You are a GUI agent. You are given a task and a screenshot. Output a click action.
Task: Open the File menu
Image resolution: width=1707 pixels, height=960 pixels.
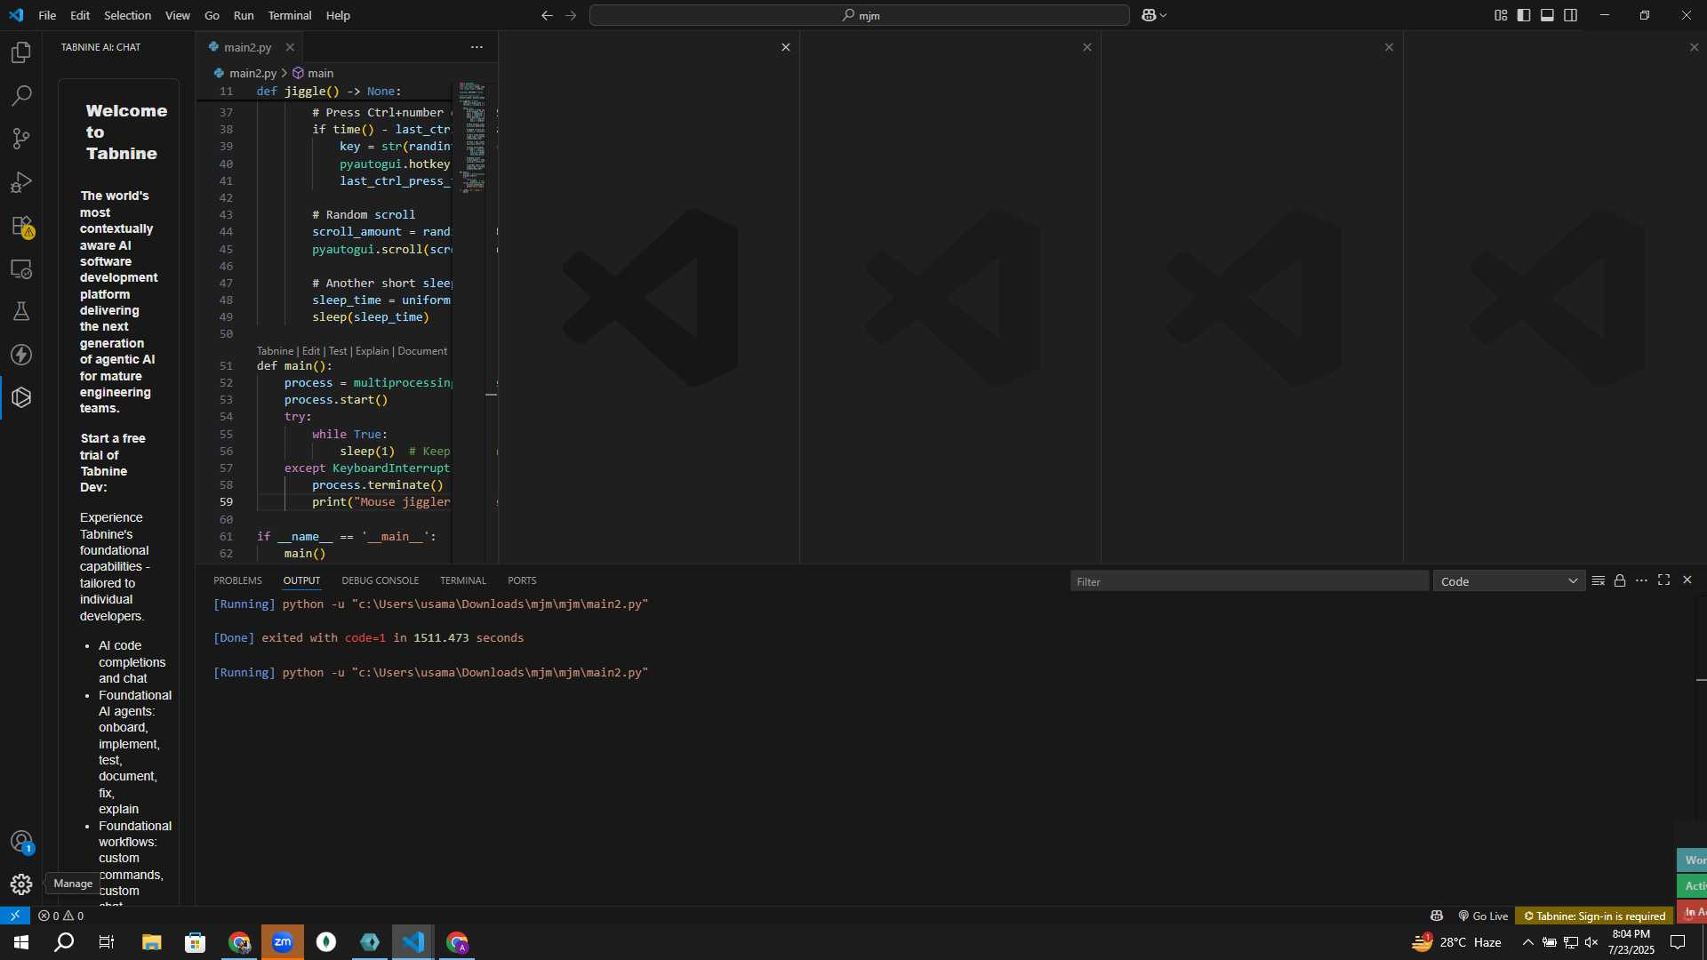(47, 15)
